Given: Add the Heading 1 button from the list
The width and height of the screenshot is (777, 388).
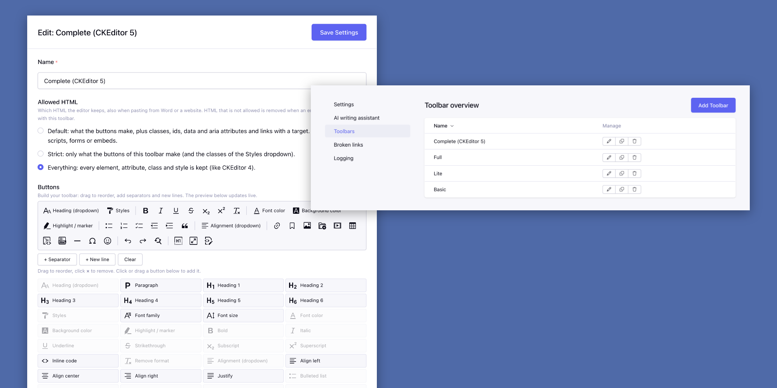Looking at the screenshot, I should coord(243,285).
